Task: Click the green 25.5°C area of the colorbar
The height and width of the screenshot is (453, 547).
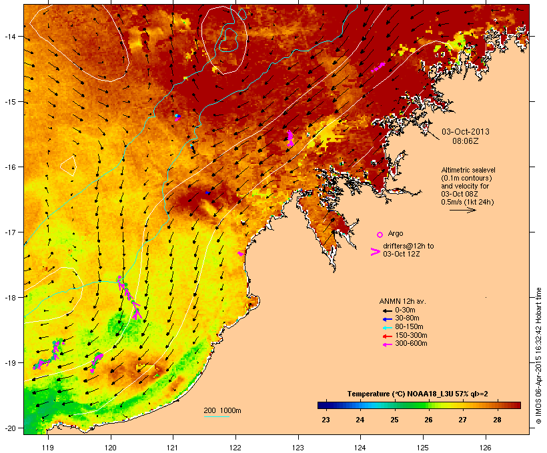Action: (x=412, y=405)
